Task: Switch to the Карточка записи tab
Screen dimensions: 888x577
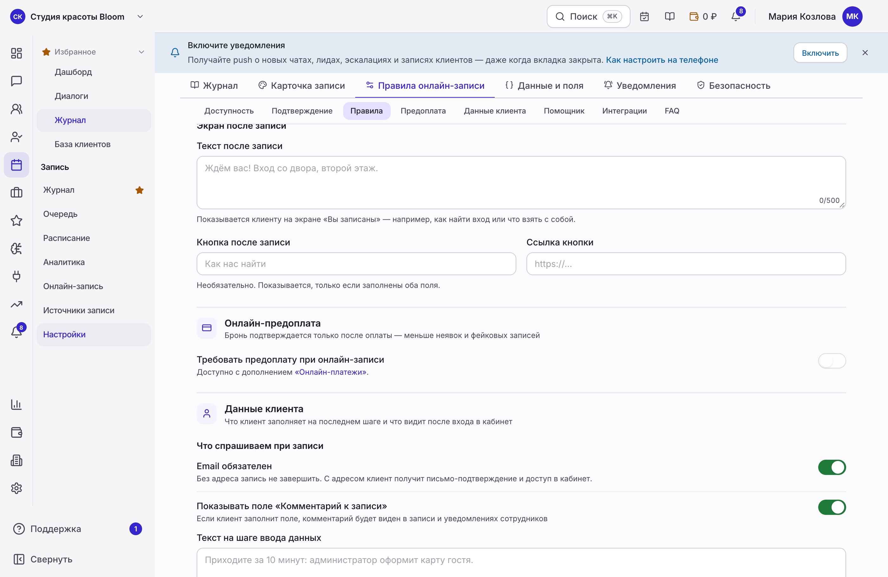Action: (x=301, y=85)
